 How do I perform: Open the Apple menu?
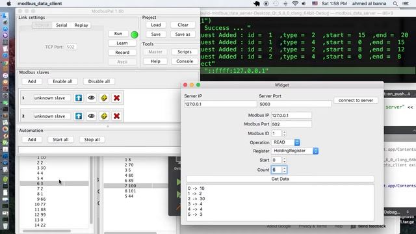point(8,3)
